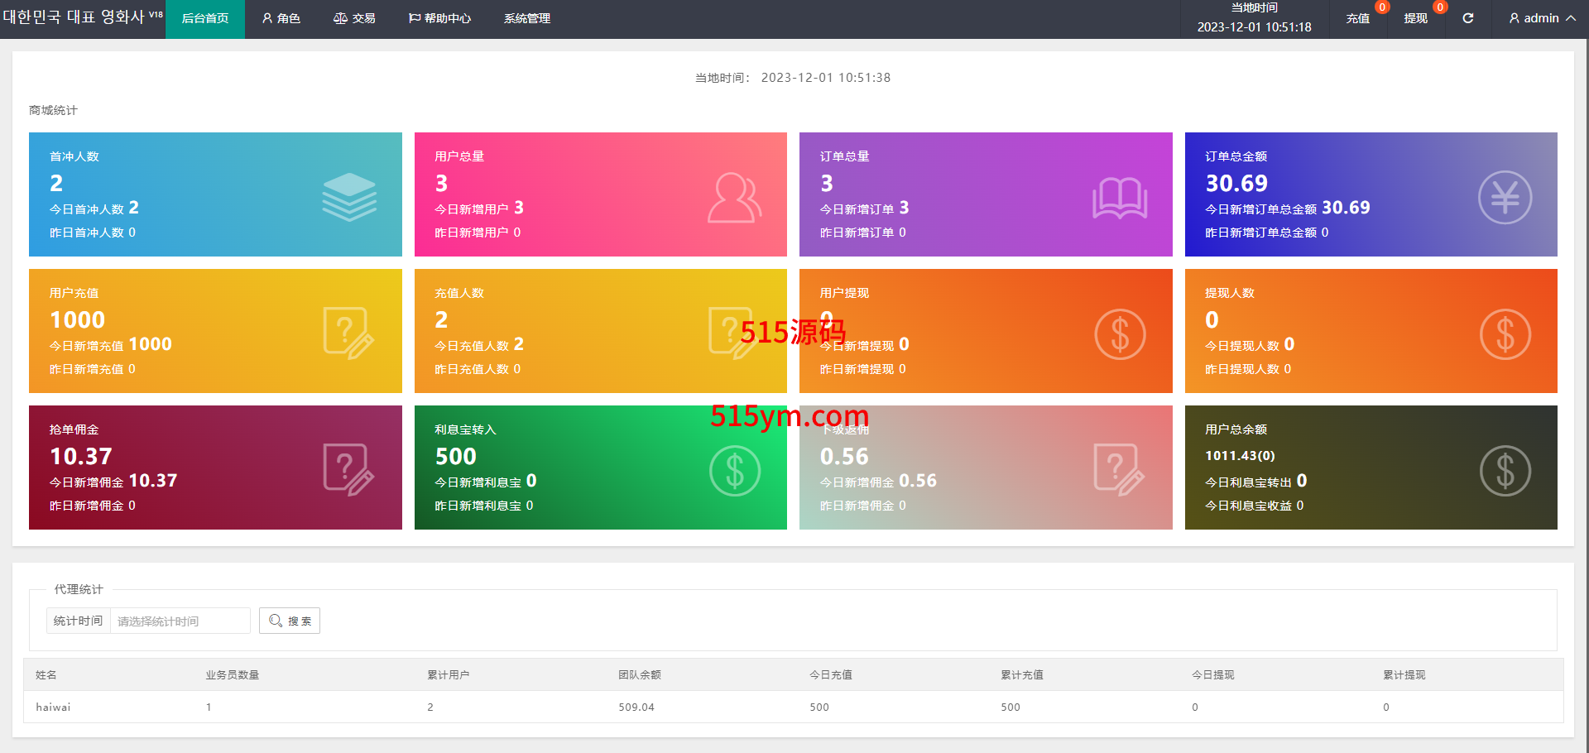1589x753 pixels.
Task: Click the yen icon in 订单总金额 card
Action: 1505,197
